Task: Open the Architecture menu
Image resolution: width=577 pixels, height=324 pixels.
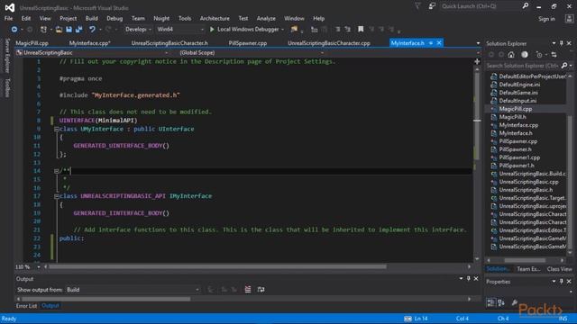Action: (x=215, y=18)
